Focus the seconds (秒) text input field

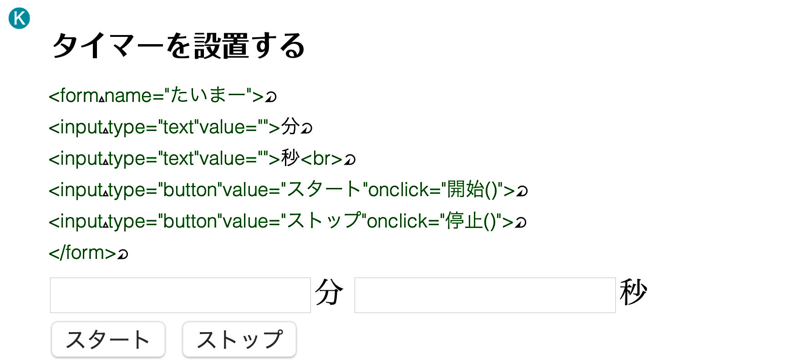[485, 295]
